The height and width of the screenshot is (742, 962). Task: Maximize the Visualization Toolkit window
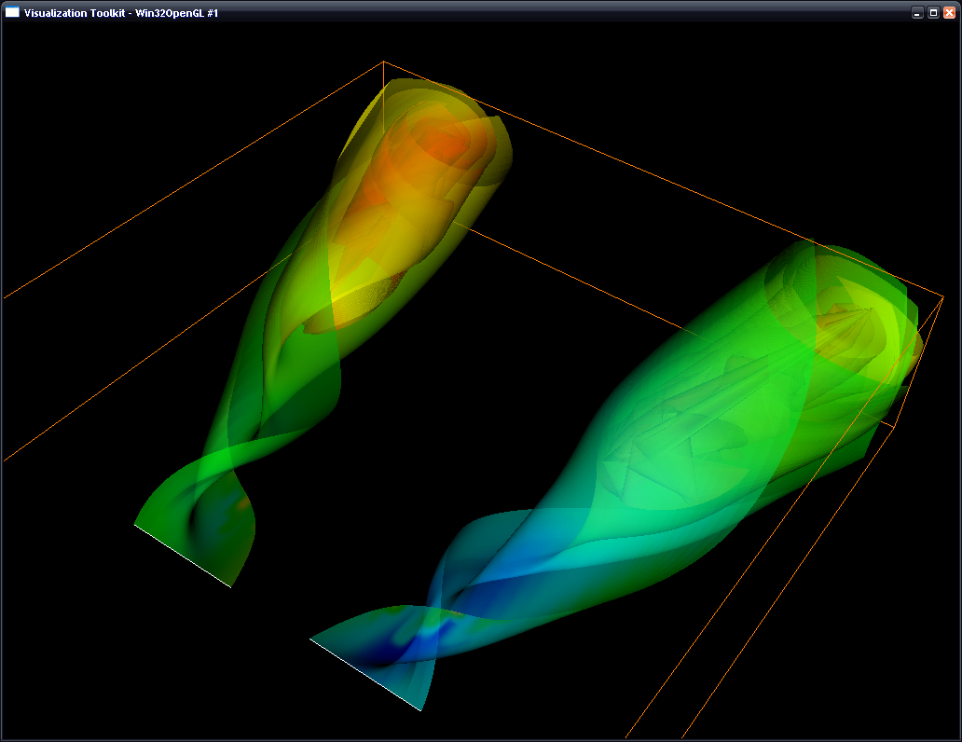tap(933, 13)
